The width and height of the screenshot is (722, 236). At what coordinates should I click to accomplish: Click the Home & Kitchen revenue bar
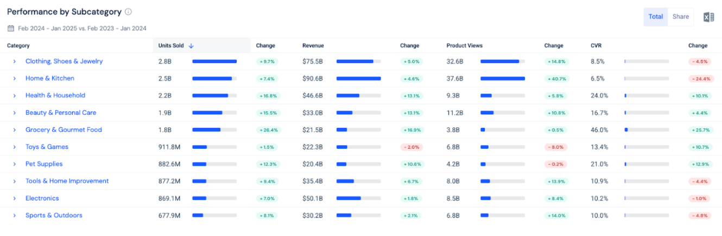(x=358, y=78)
